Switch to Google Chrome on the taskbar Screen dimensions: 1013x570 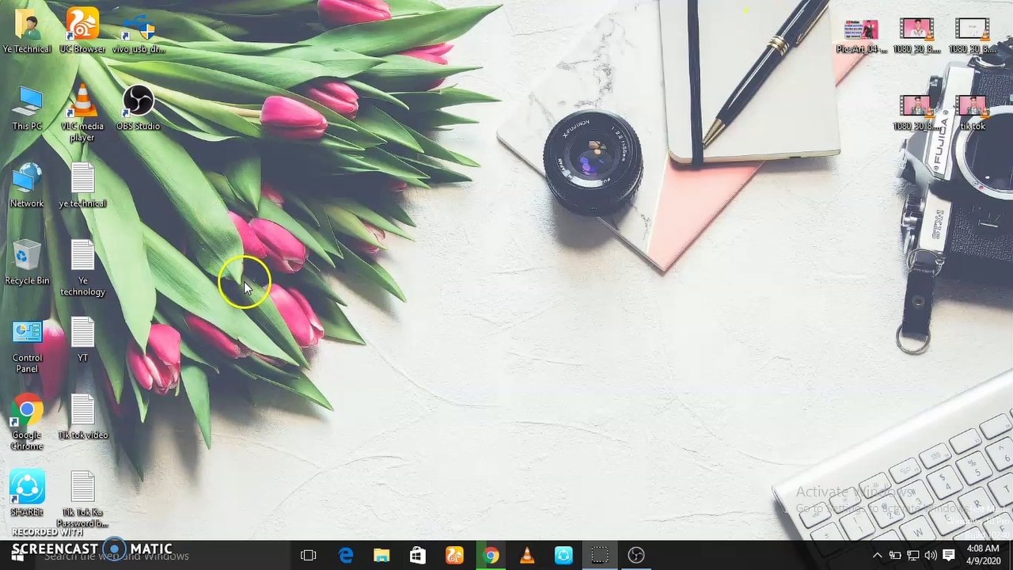coord(491,556)
